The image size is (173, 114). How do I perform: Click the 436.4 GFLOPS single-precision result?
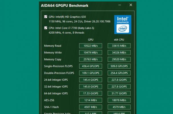pos(90,66)
